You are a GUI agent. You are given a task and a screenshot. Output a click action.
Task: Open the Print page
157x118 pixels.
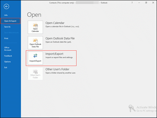tap(6, 38)
